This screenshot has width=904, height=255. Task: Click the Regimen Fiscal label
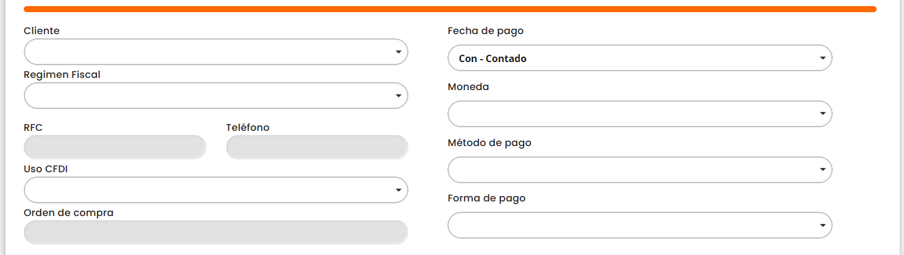(62, 75)
